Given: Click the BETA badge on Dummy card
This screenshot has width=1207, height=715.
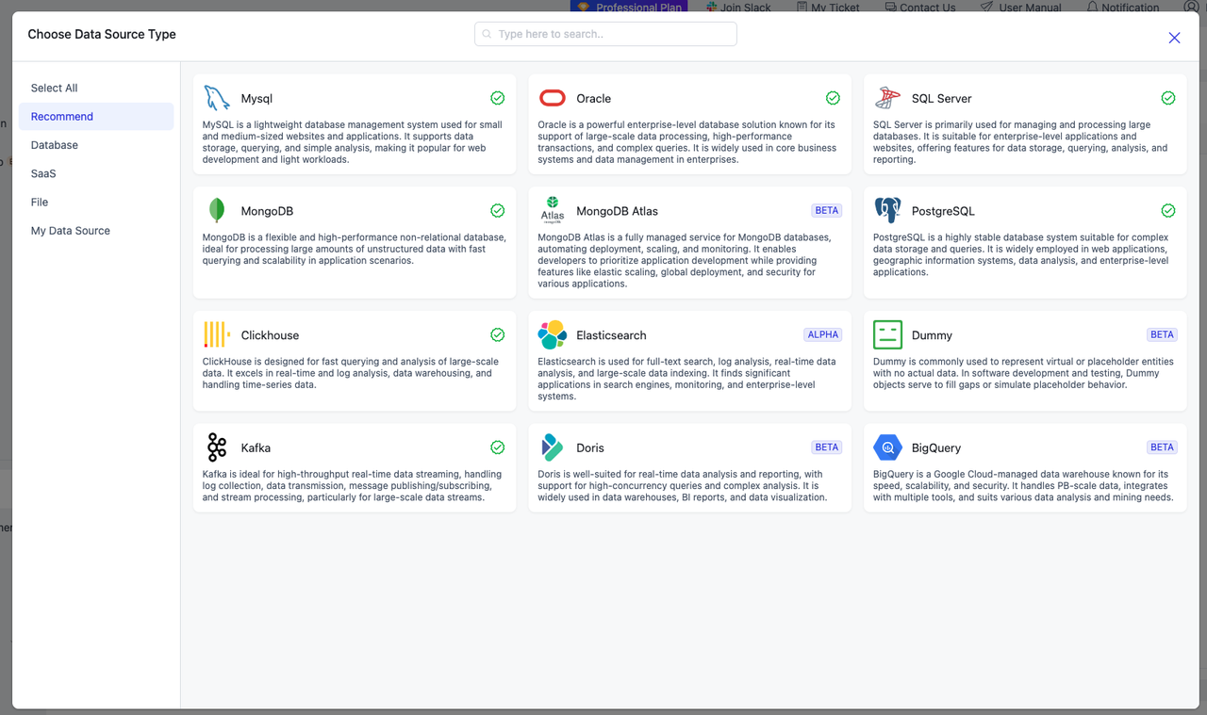Looking at the screenshot, I should pyautogui.click(x=1162, y=334).
